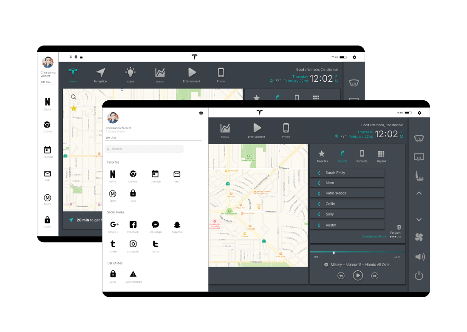Click the down chevron in climate controls

pyautogui.click(x=419, y=220)
